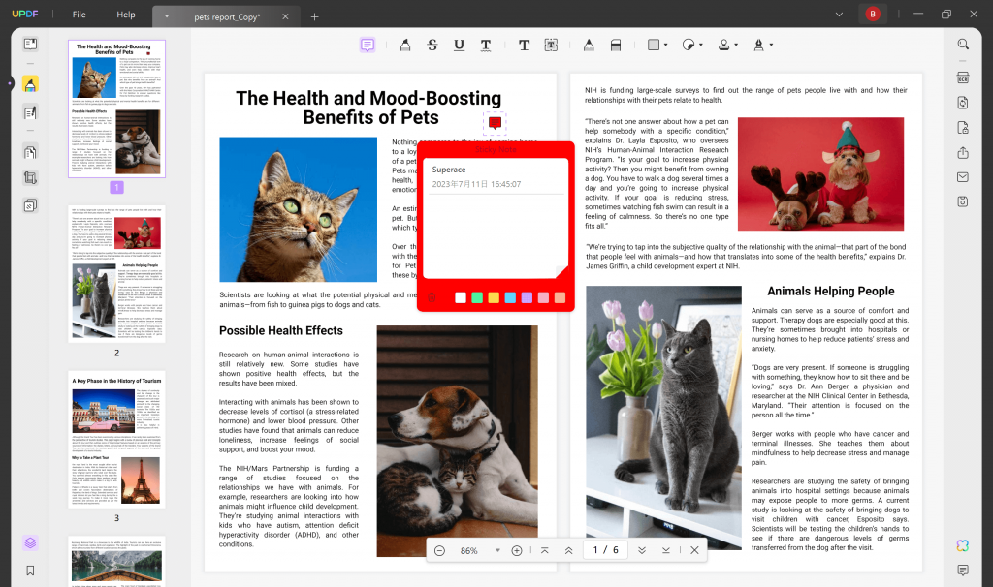Select page 1 thumbnail
The image size is (993, 587).
(116, 108)
